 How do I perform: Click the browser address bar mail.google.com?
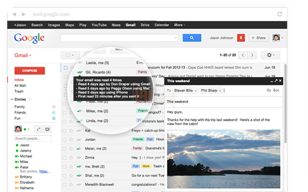click(51, 14)
